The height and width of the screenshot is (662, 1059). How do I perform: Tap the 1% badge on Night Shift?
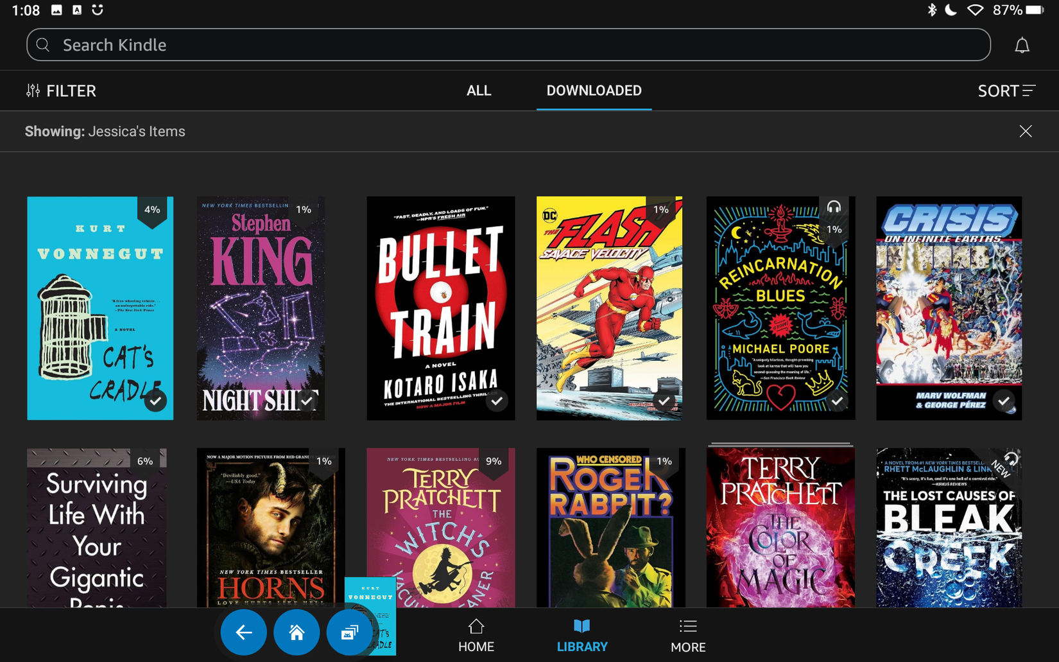pyautogui.click(x=304, y=211)
